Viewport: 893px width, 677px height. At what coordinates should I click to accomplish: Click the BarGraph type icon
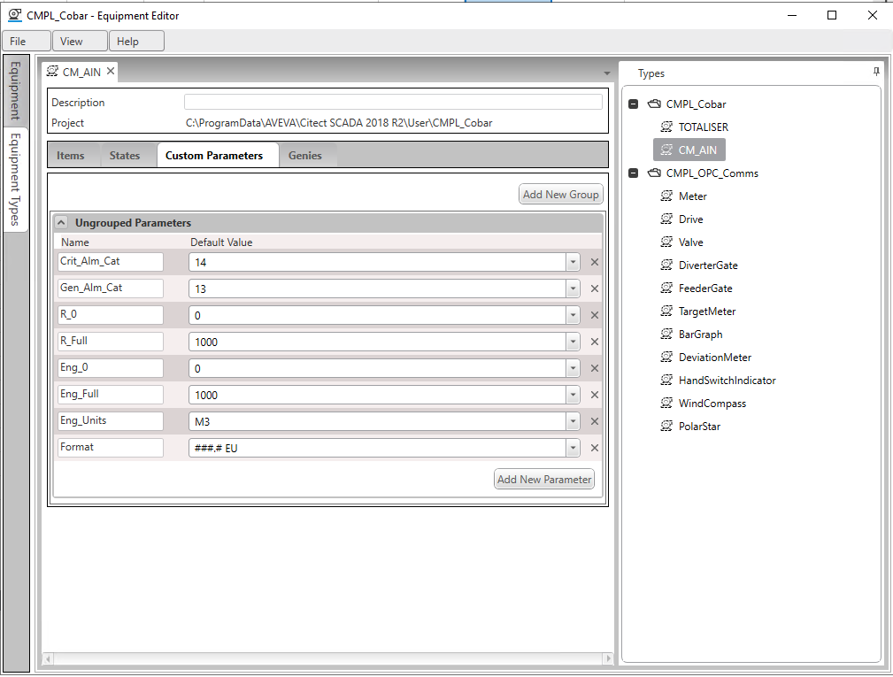[666, 334]
